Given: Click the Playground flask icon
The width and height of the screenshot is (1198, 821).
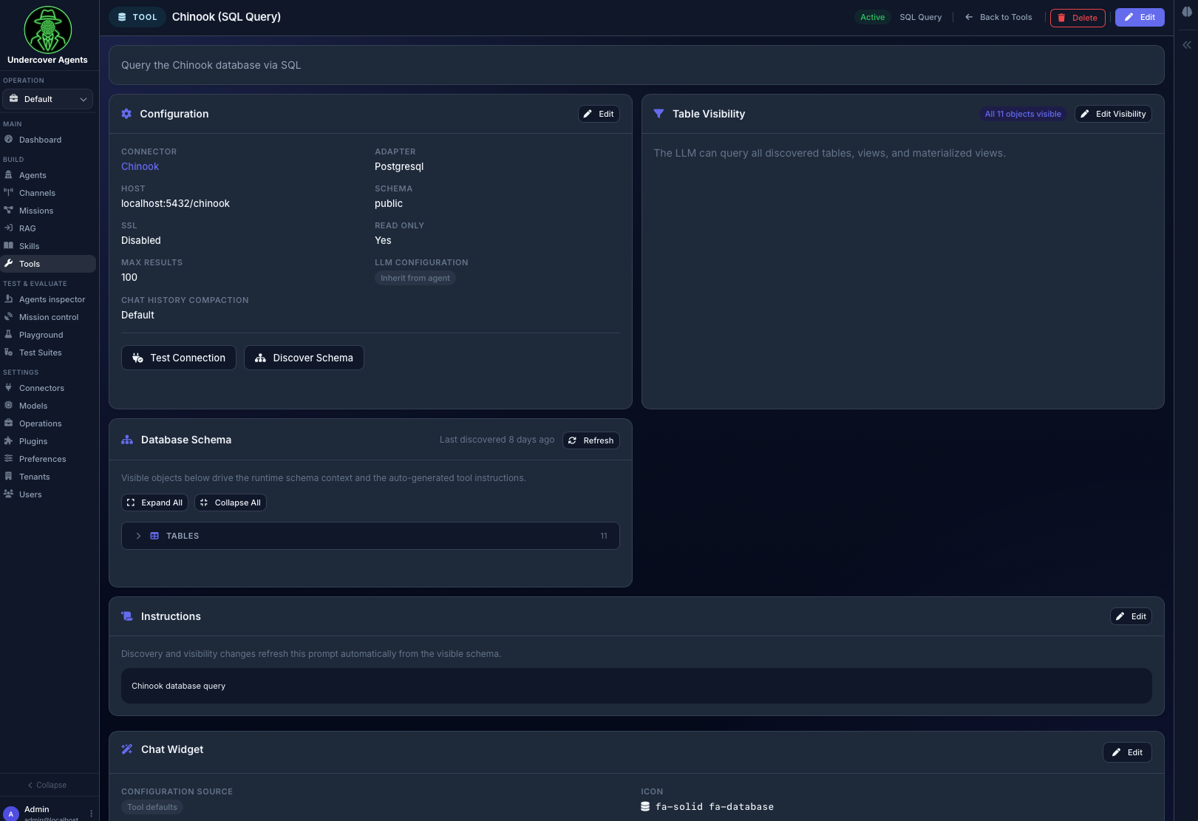Looking at the screenshot, I should pos(9,334).
